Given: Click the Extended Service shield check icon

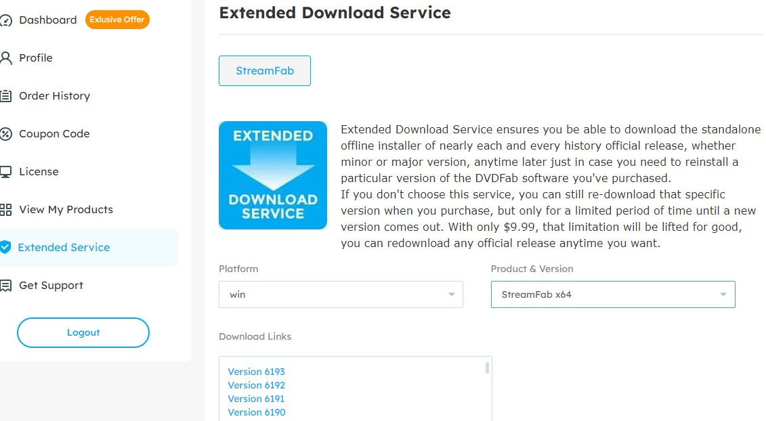Looking at the screenshot, I should pyautogui.click(x=6, y=247).
